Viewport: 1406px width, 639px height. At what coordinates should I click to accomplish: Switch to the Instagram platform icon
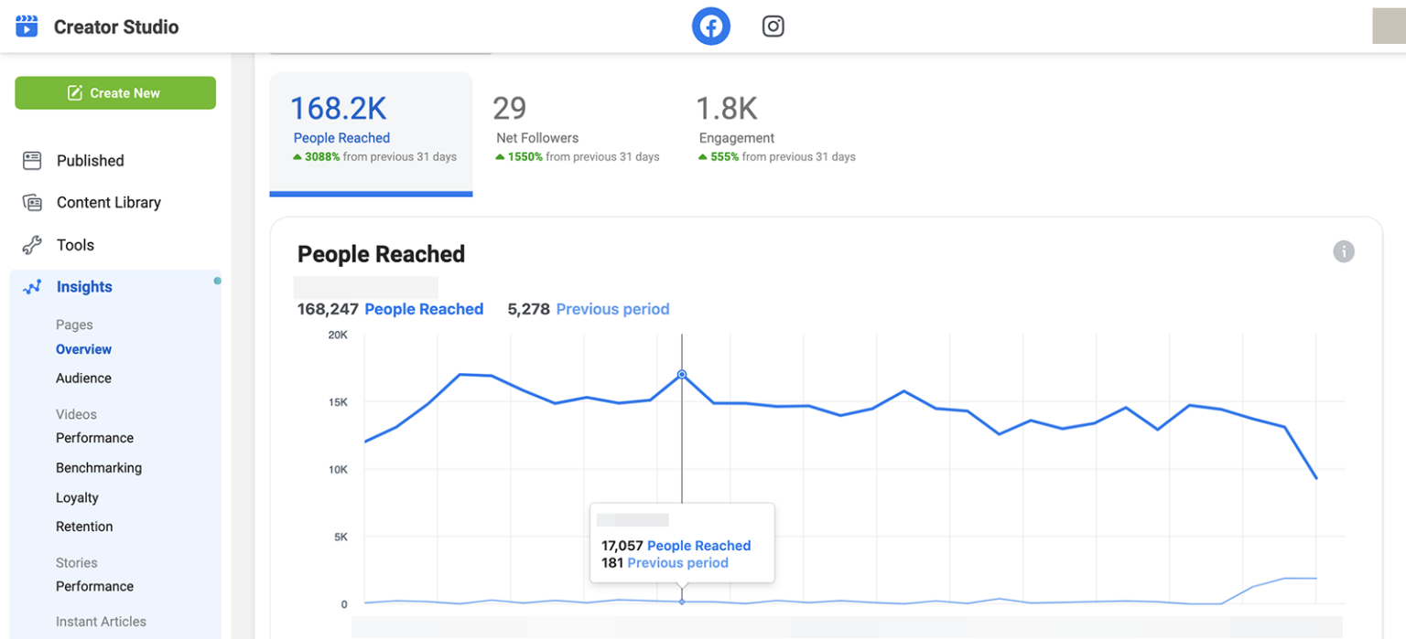click(x=773, y=27)
